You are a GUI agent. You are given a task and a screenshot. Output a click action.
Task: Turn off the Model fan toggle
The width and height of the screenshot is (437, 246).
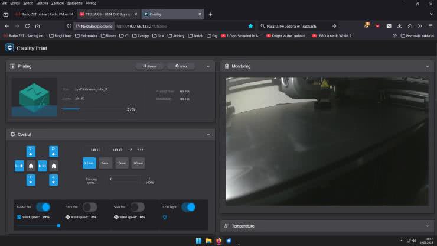pos(43,207)
